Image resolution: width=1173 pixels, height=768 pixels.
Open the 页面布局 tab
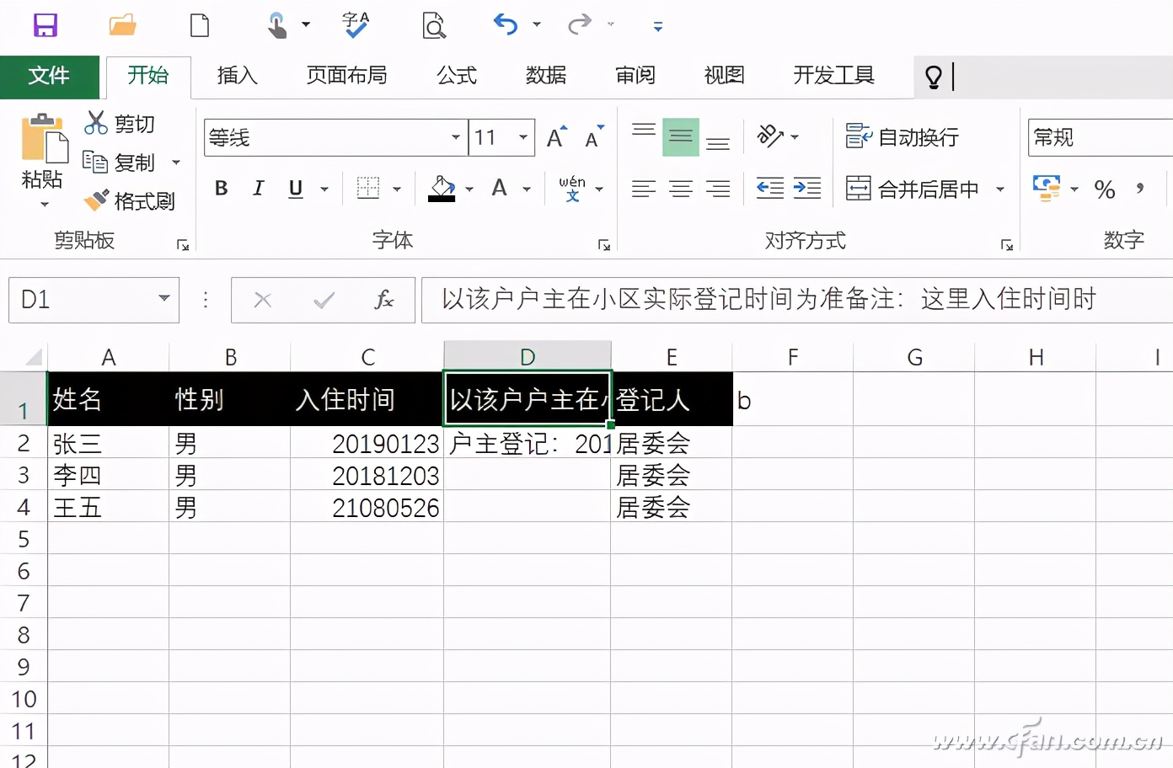click(346, 76)
